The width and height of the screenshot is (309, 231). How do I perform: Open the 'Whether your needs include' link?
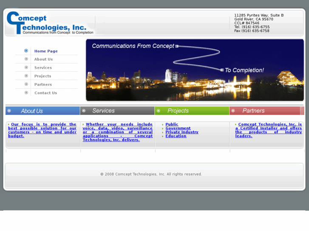118,132
